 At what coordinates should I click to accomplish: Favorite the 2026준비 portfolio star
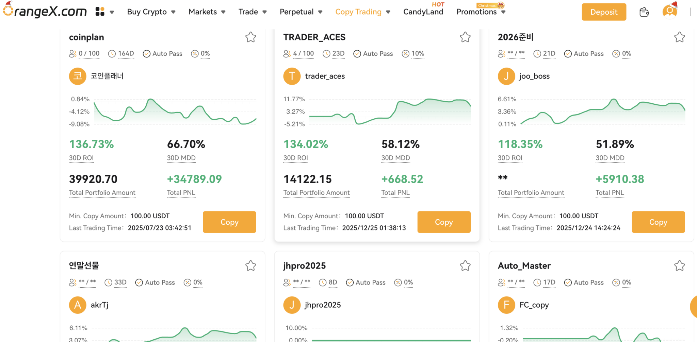[x=679, y=37]
